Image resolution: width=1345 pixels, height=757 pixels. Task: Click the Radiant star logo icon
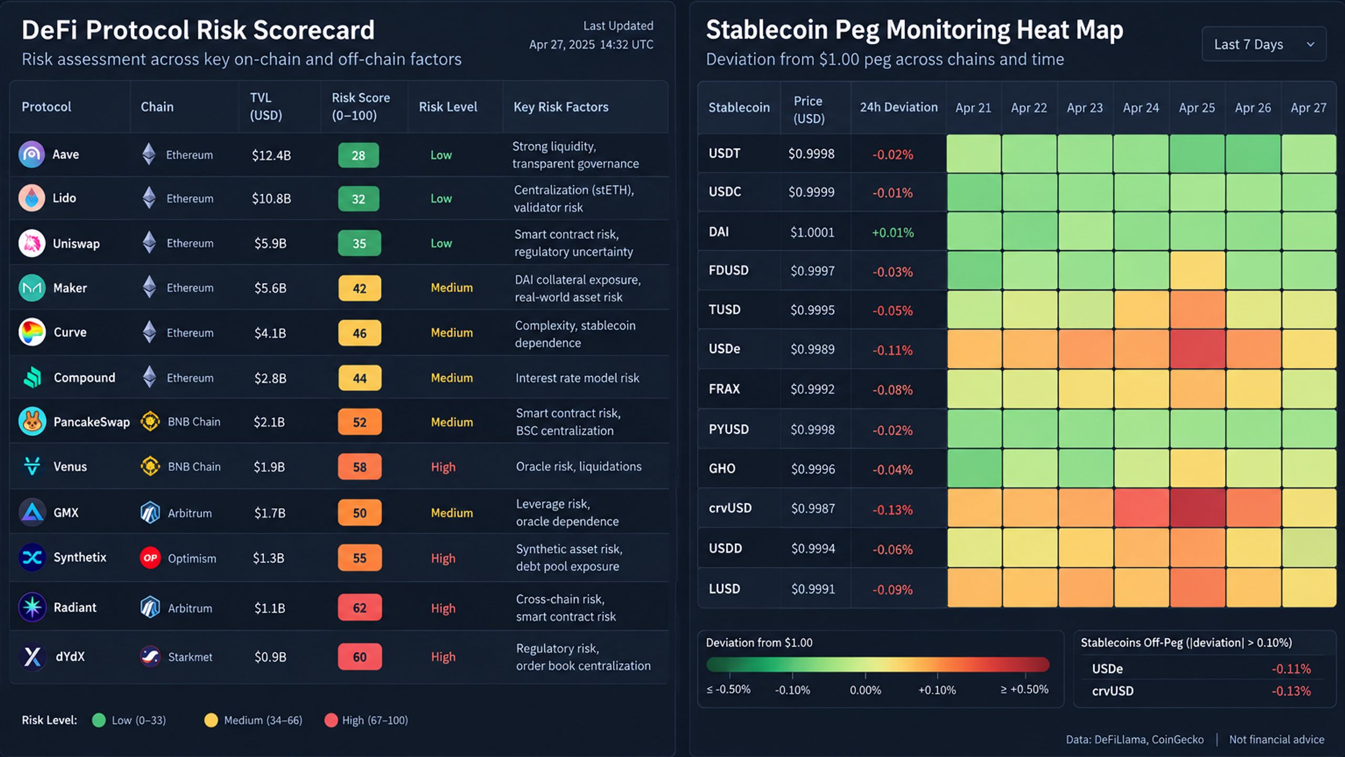click(32, 607)
